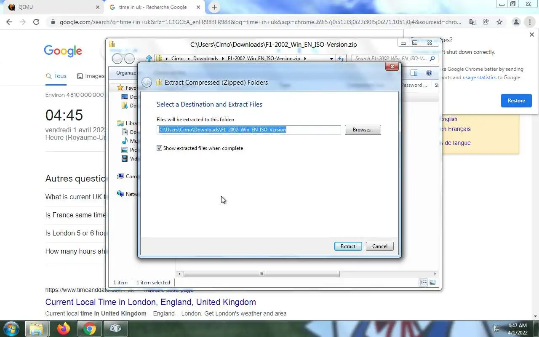Click the Extract button

tap(348, 246)
